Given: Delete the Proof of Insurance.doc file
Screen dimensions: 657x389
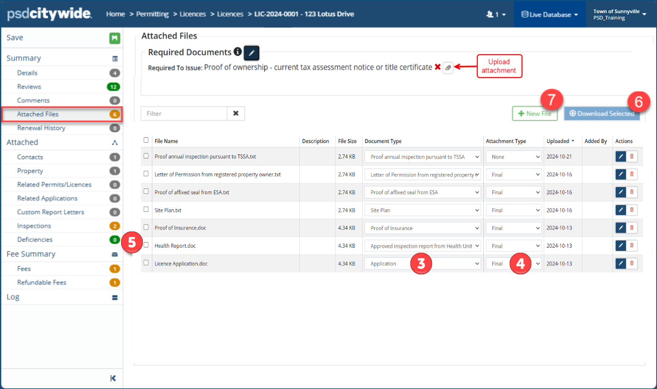Looking at the screenshot, I should pos(632,227).
